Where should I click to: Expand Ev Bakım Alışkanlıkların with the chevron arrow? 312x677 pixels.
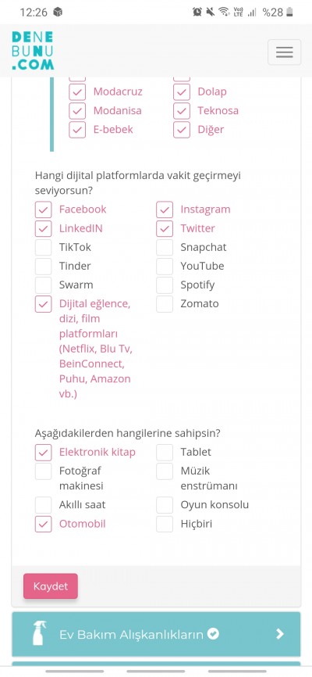tap(280, 633)
